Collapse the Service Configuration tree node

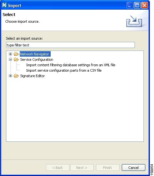tap(10, 60)
